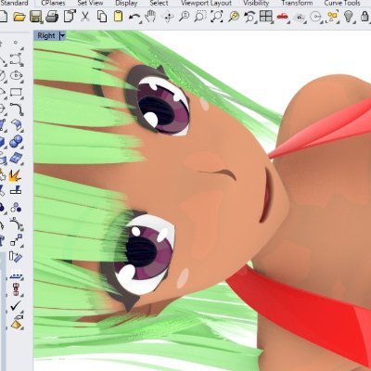Choose the Boolean union spheres icon
This screenshot has width=371, height=371.
[16, 142]
